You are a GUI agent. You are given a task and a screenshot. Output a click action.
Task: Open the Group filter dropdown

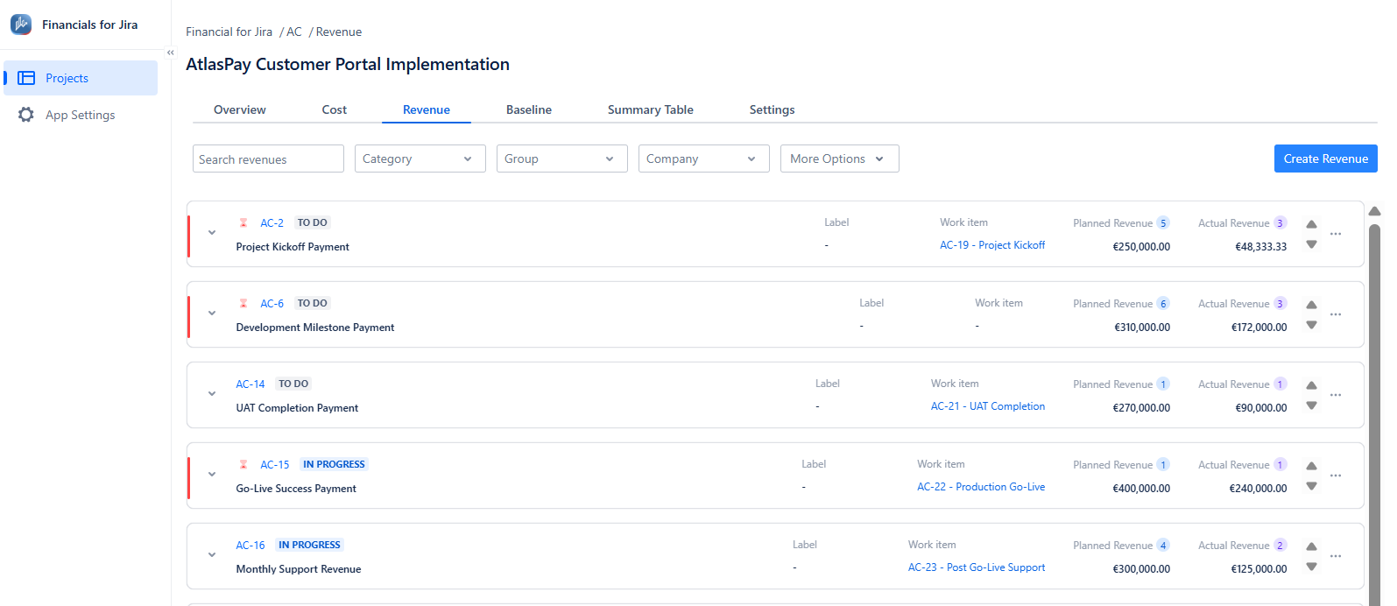coord(562,159)
